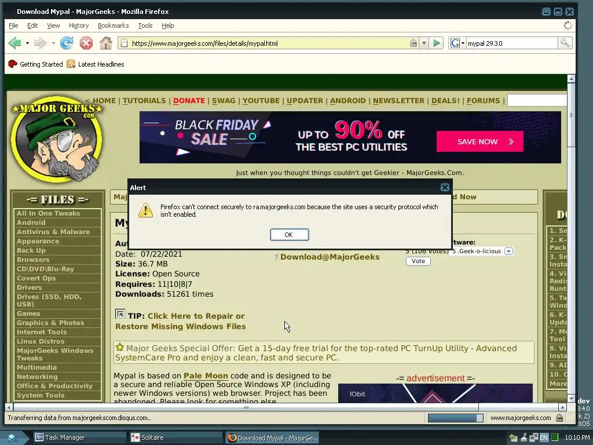The width and height of the screenshot is (593, 445).
Task: Close the Alert dialog with its X
Action: pos(445,187)
